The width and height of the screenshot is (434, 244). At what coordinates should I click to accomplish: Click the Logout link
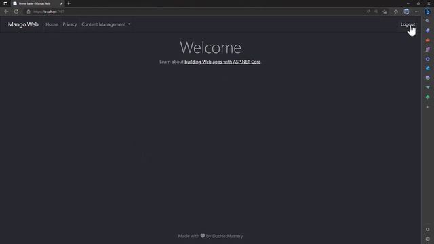tap(408, 24)
